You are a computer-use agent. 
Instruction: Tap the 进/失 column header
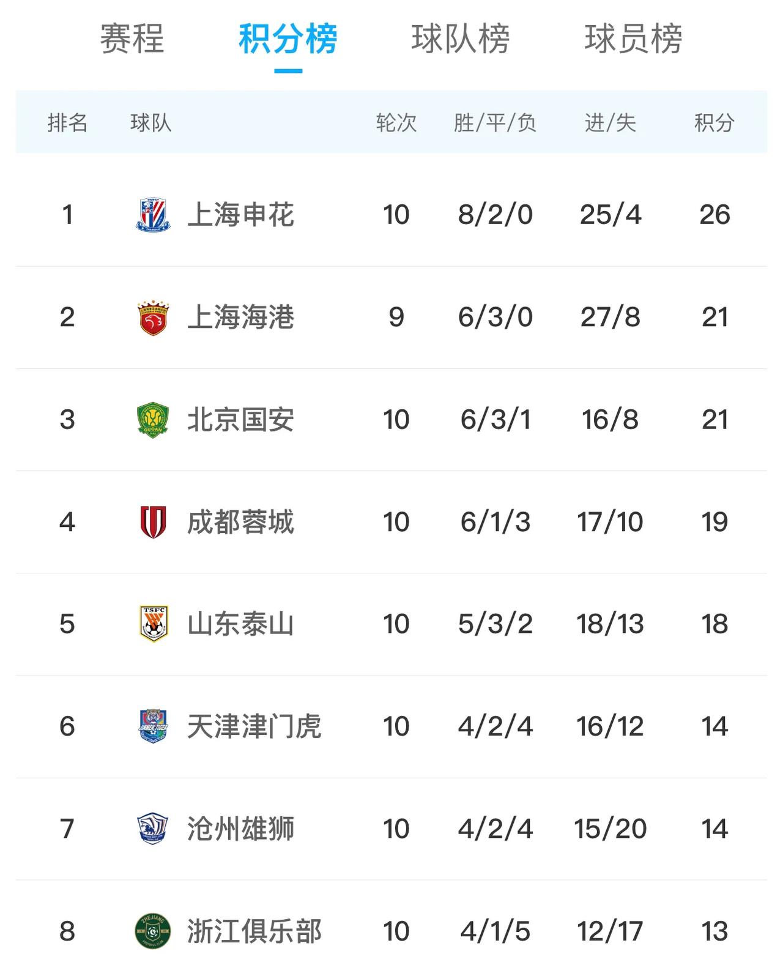tap(610, 123)
